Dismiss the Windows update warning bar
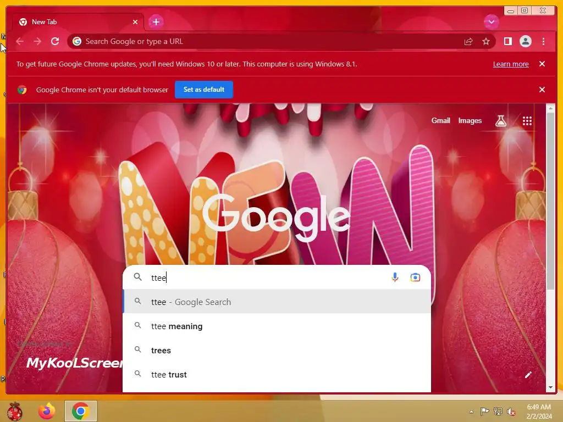This screenshot has height=422, width=563. click(542, 64)
